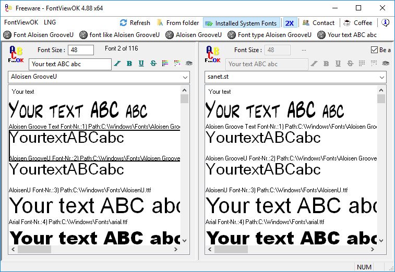Expand the sanet.st dropdown in right pane
This screenshot has width=395, height=272.
coord(382,77)
